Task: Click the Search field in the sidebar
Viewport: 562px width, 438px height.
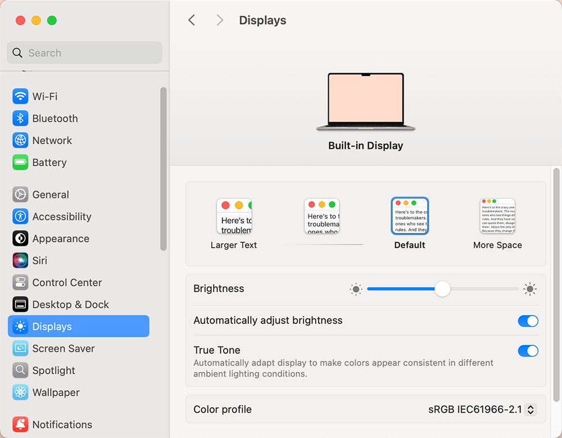Action: tap(84, 52)
